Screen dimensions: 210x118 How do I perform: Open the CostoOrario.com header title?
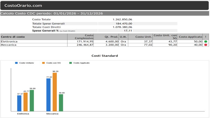click(23, 5)
